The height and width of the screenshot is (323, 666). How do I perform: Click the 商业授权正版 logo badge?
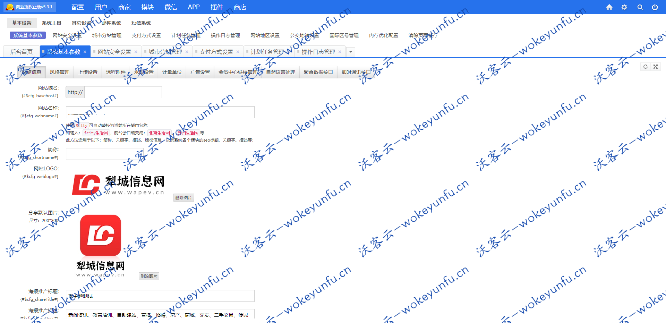coord(29,7)
